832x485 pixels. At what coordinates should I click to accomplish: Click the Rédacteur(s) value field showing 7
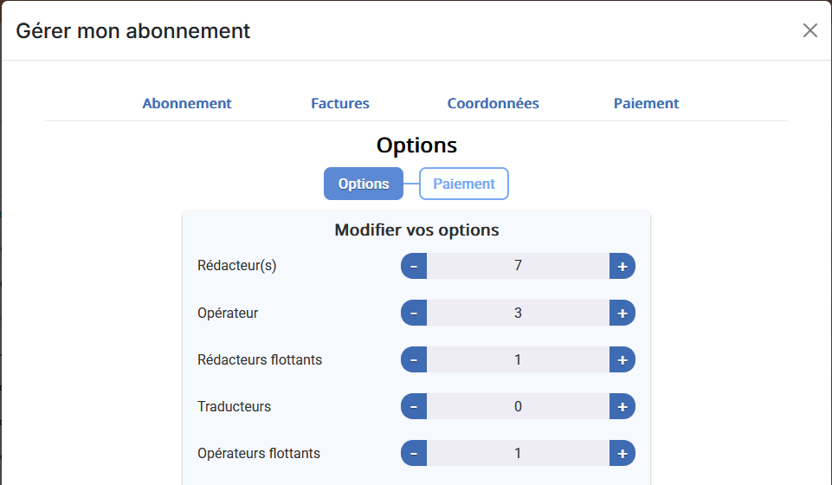coord(518,266)
